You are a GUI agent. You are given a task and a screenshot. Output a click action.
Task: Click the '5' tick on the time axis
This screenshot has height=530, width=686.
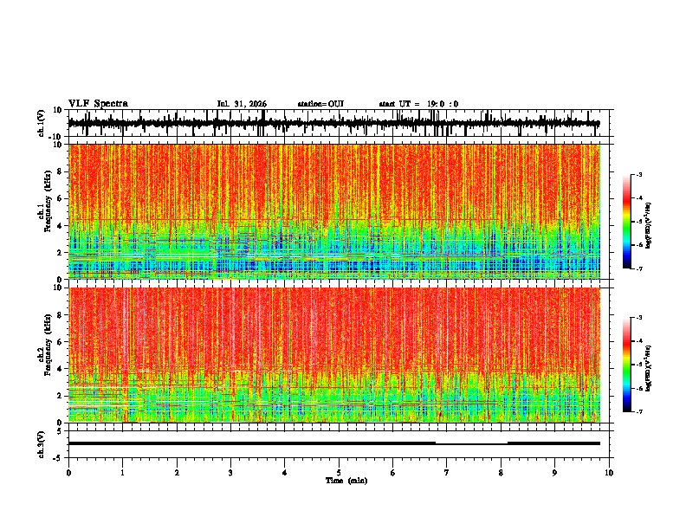(339, 473)
